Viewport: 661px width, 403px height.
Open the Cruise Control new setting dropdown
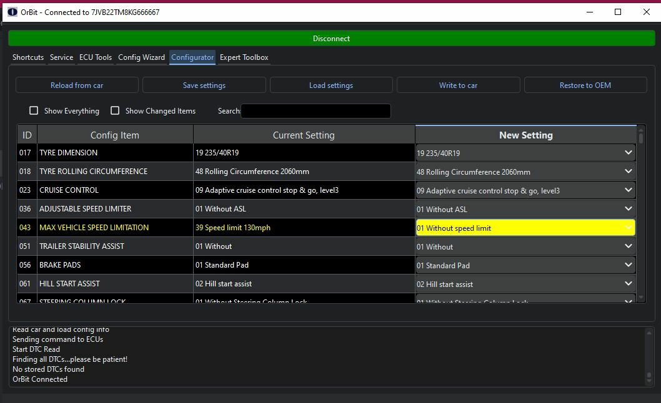click(525, 190)
